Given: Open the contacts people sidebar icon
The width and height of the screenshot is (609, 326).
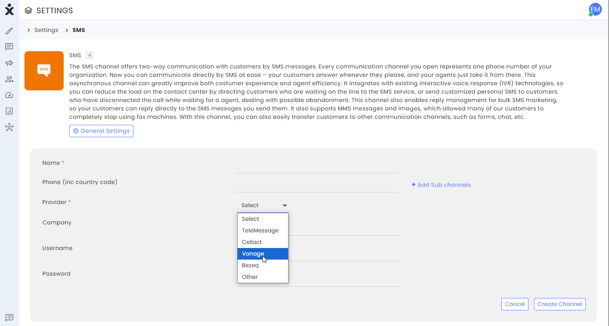Looking at the screenshot, I should click(x=9, y=79).
